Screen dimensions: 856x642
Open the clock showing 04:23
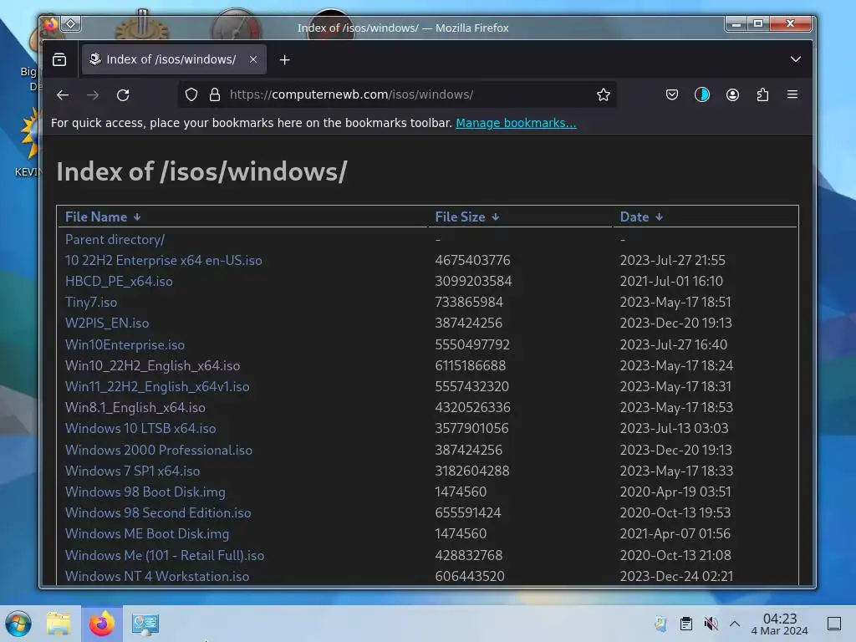(779, 624)
